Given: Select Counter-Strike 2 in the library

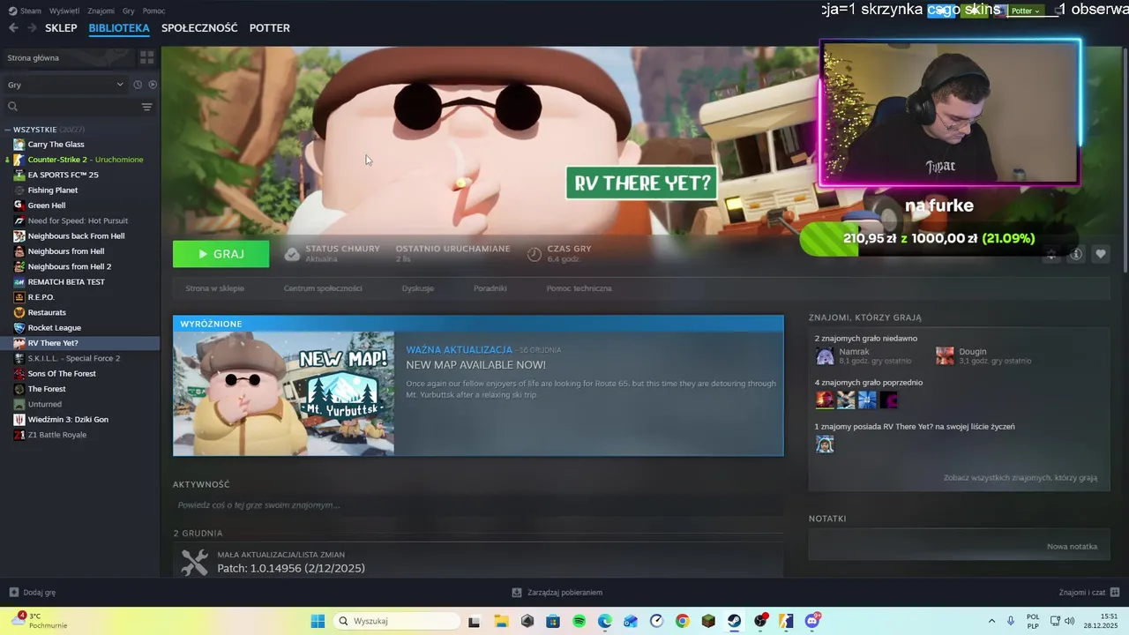Looking at the screenshot, I should pyautogui.click(x=86, y=160).
